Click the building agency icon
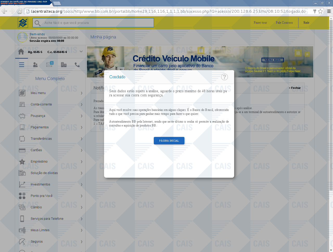The height and width of the screenshot is (252, 333). coord(63,65)
